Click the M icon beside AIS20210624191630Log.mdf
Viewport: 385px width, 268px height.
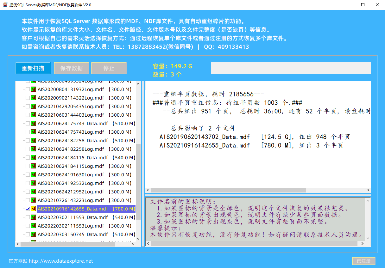[33, 175]
